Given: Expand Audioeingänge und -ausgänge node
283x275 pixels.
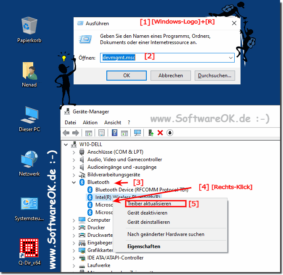Looking at the screenshot, I should point(74,168).
